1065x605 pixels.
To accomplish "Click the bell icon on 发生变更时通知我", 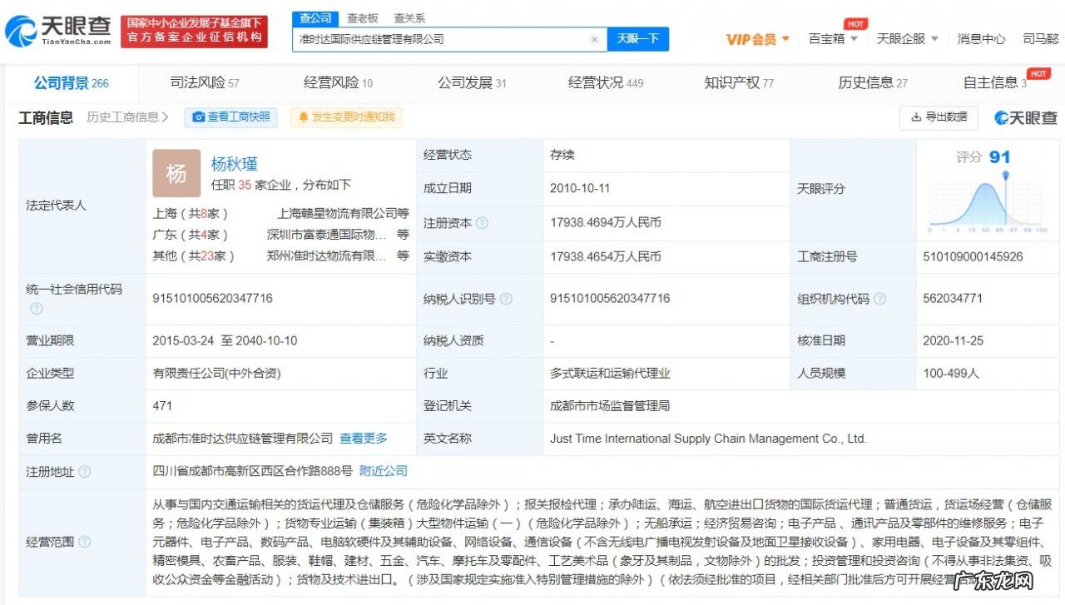I will pos(303,117).
